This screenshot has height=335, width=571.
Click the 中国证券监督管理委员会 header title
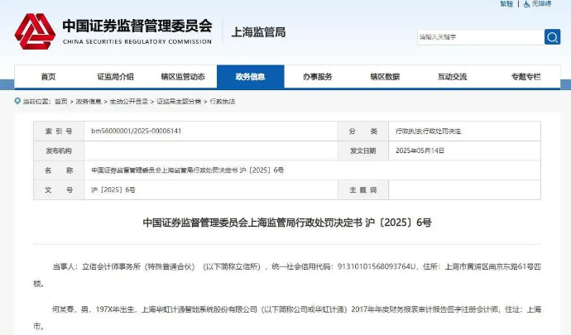(137, 26)
